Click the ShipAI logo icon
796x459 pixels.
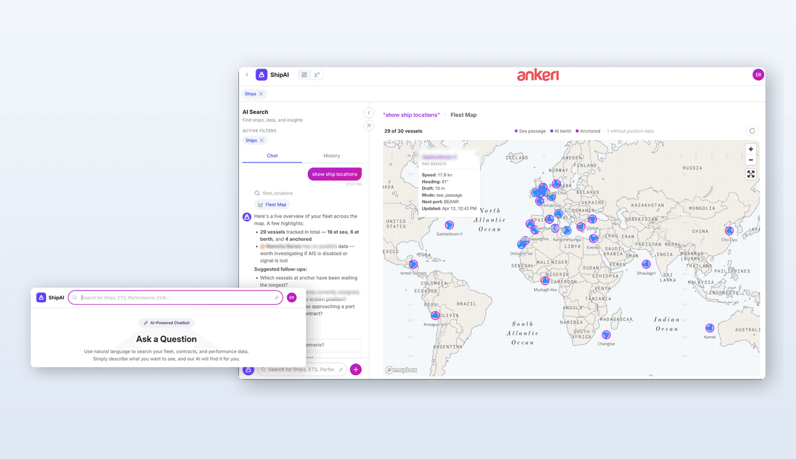(x=261, y=74)
